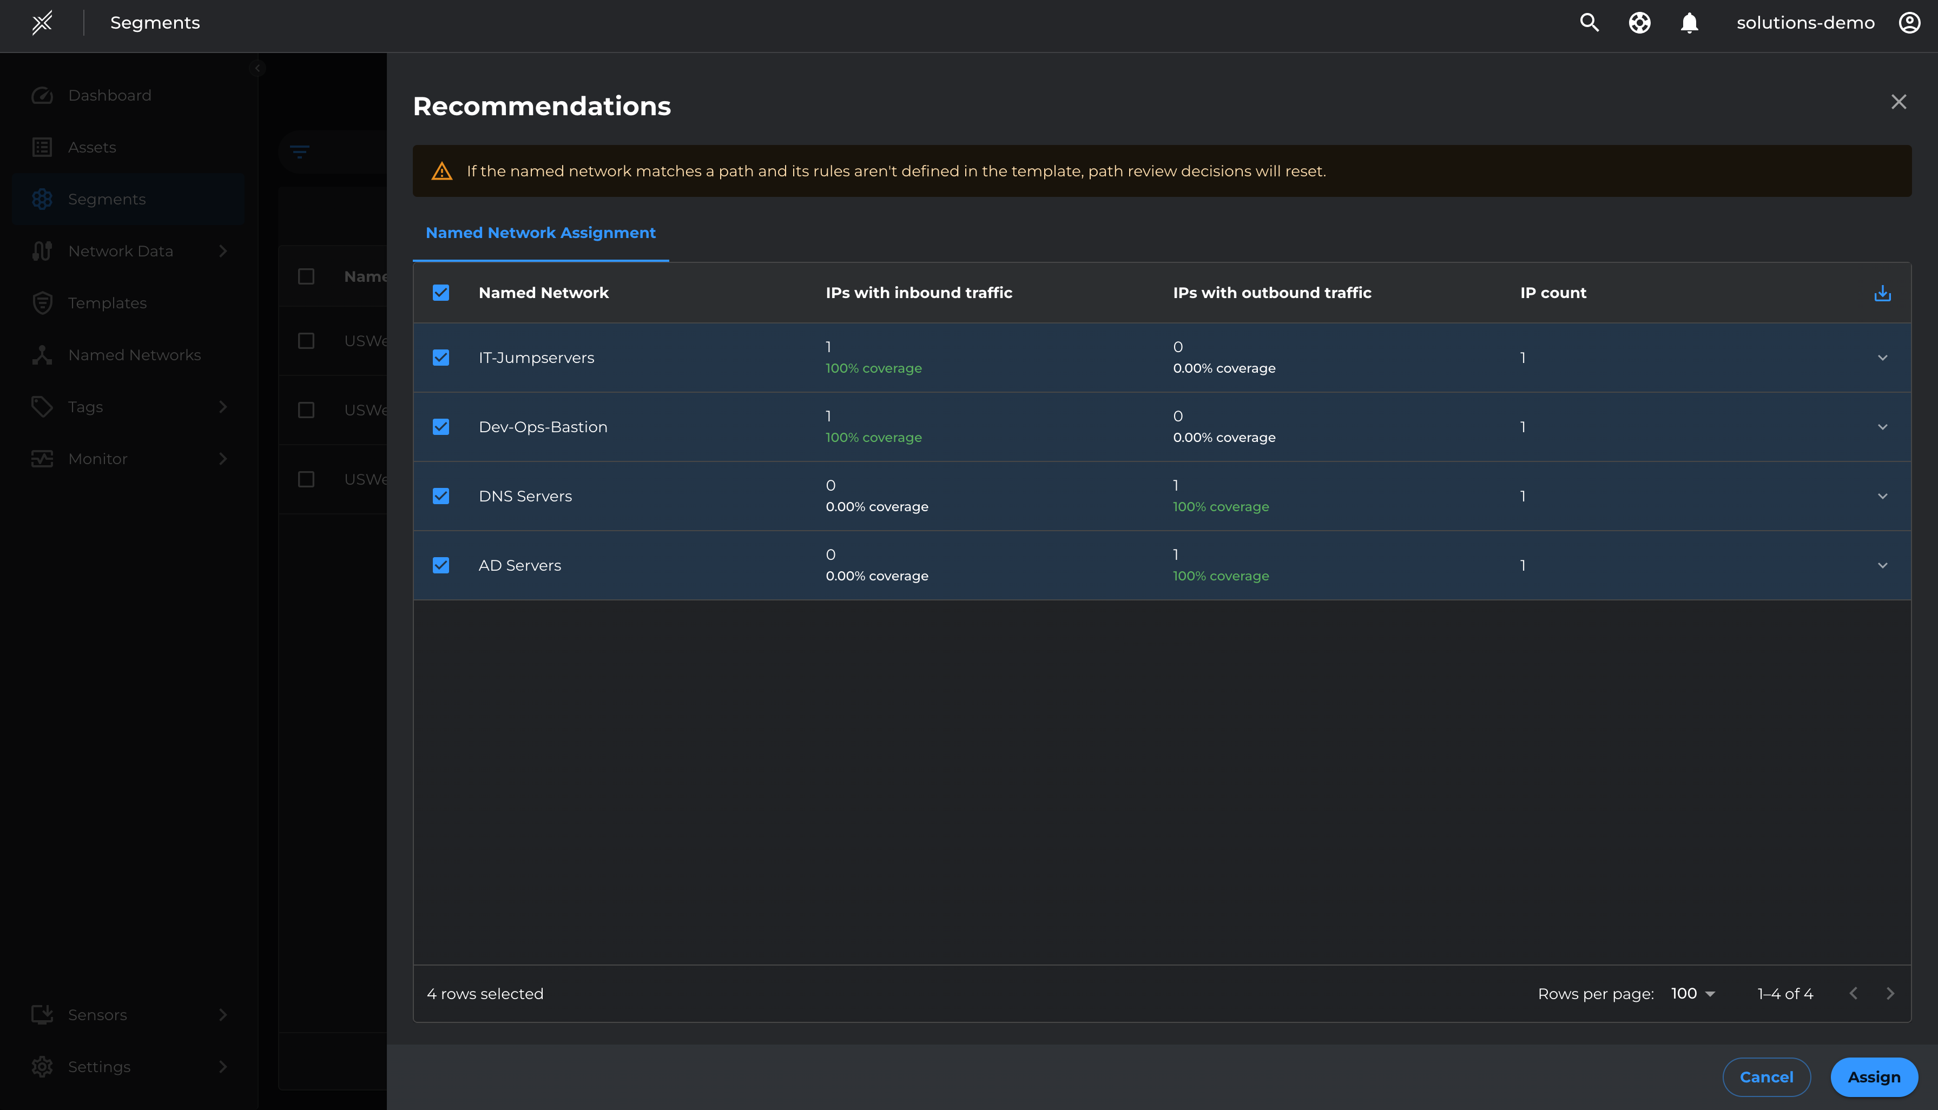Close the Recommendations panel

(1899, 102)
